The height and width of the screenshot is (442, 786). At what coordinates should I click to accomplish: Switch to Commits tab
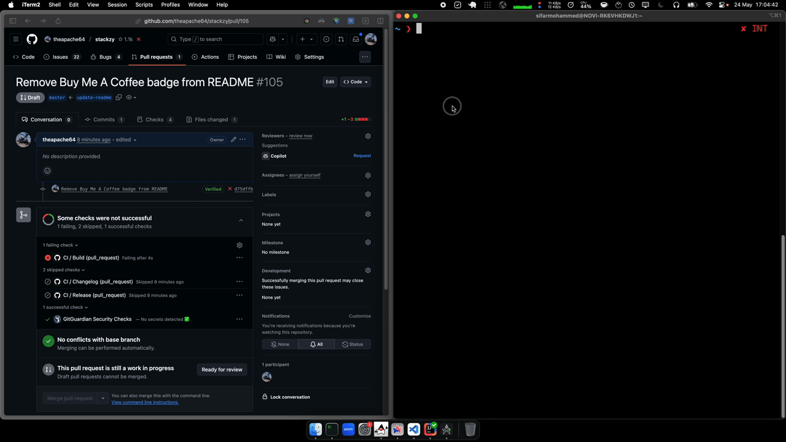[104, 120]
